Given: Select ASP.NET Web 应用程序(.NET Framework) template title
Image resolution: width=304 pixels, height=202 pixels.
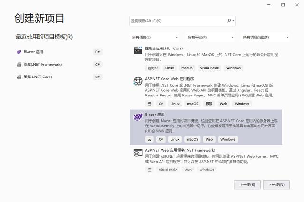Looking at the screenshot, I should coord(180,150).
